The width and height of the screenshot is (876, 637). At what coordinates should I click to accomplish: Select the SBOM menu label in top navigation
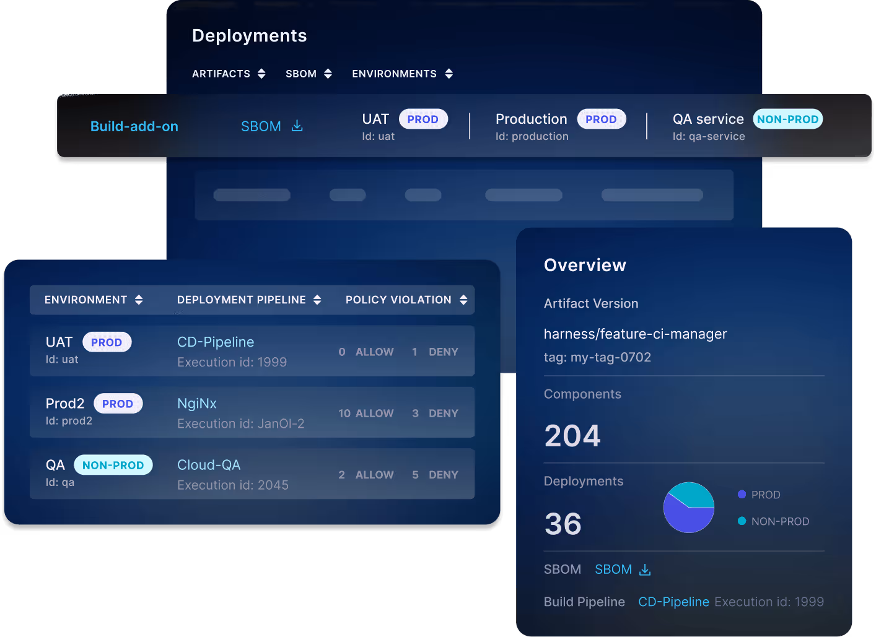click(x=302, y=73)
